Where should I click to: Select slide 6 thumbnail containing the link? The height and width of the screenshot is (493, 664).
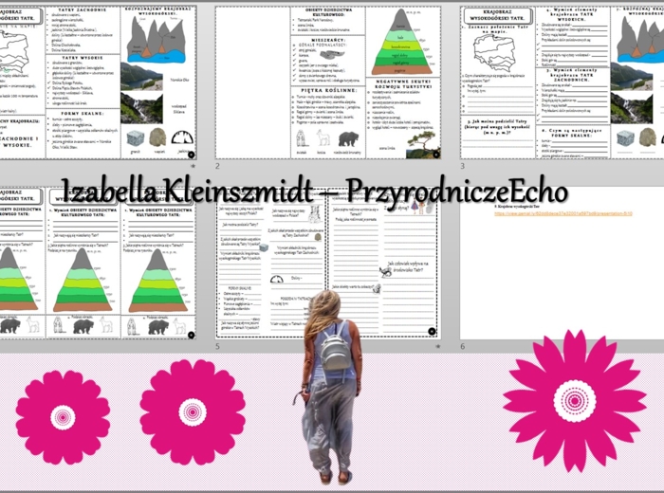pos(562,263)
